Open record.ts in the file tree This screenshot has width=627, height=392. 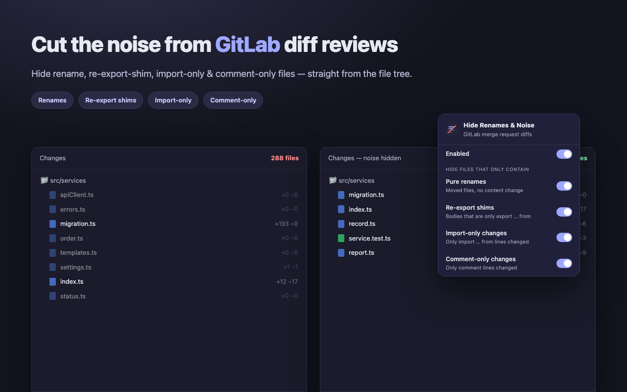point(362,224)
